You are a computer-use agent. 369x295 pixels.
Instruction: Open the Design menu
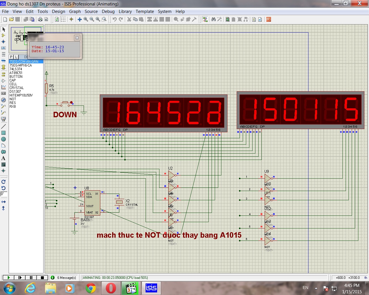tap(59, 12)
